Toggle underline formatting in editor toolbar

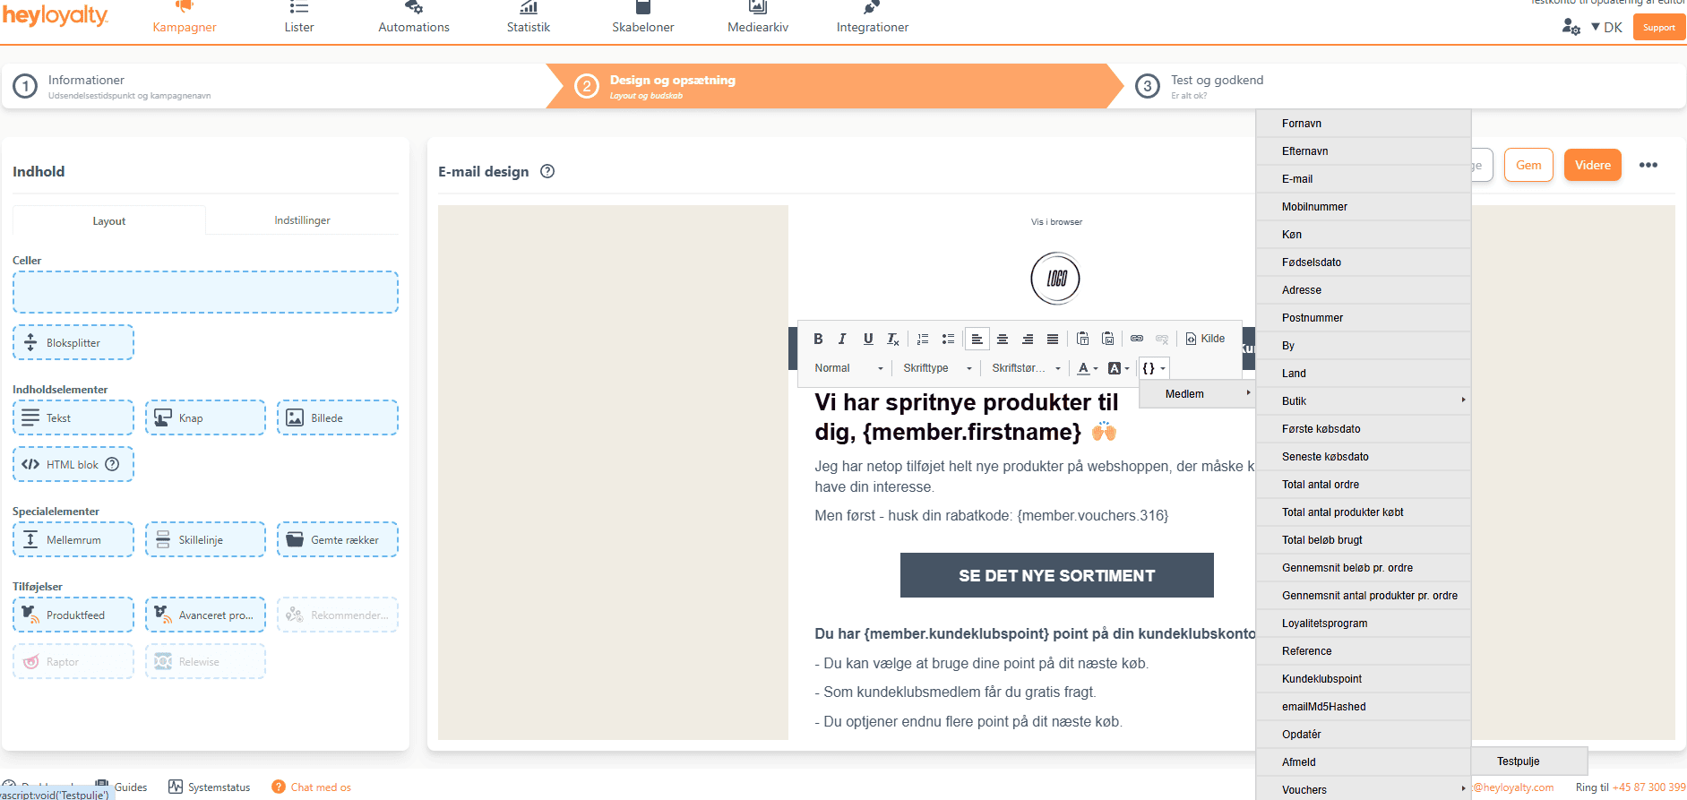[868, 339]
